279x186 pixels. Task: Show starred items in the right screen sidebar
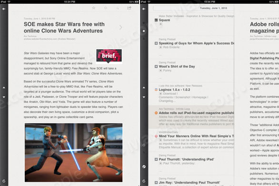pos(144,23)
